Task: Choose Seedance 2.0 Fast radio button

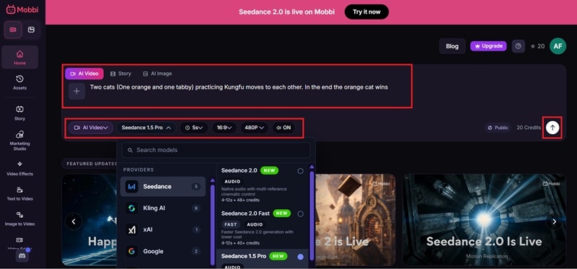Action: tap(300, 213)
